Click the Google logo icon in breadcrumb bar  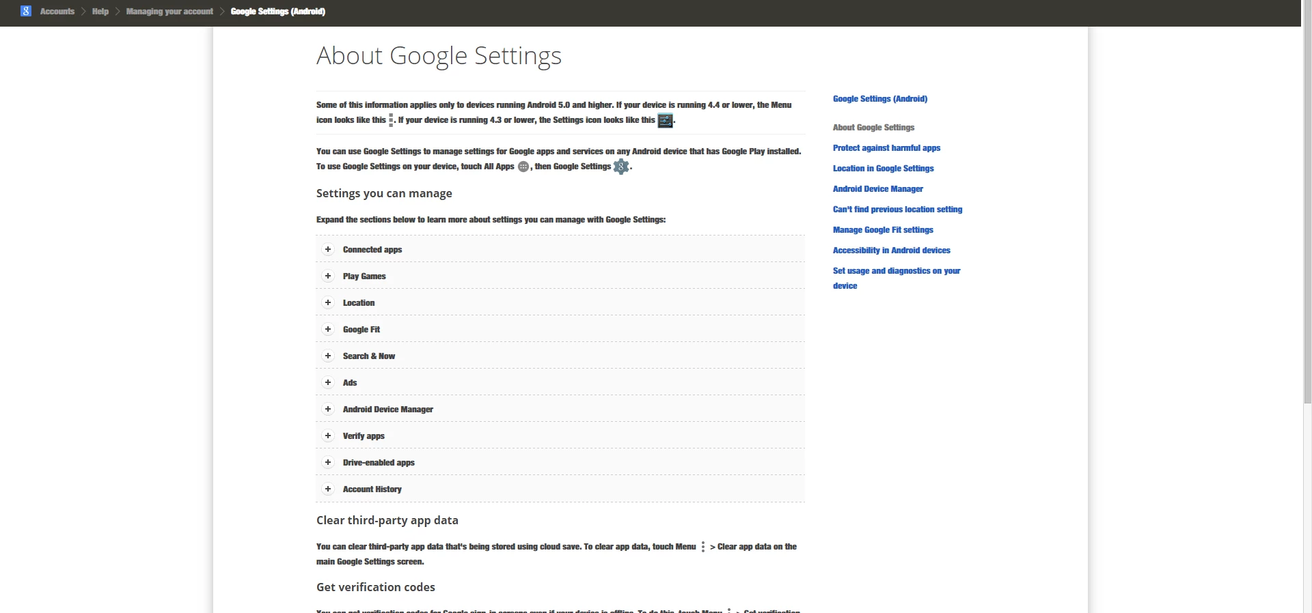click(26, 11)
